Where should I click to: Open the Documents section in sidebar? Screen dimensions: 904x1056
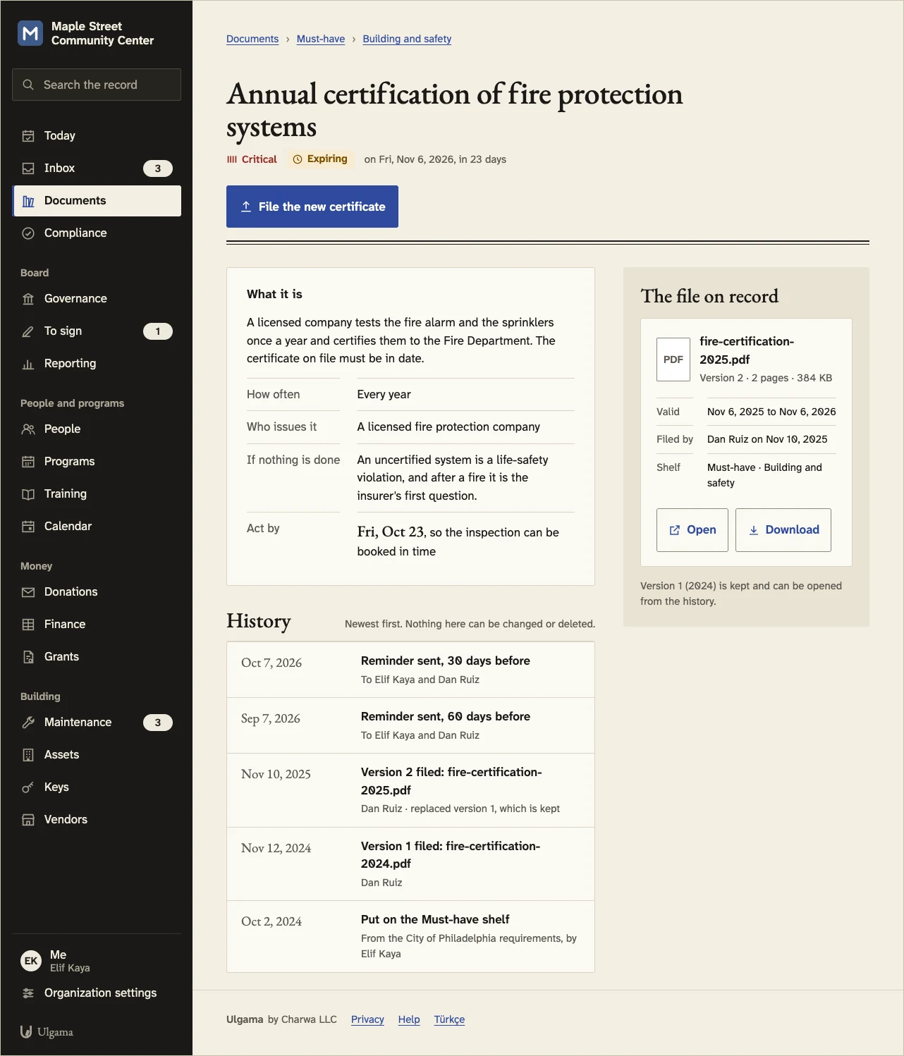(x=97, y=201)
